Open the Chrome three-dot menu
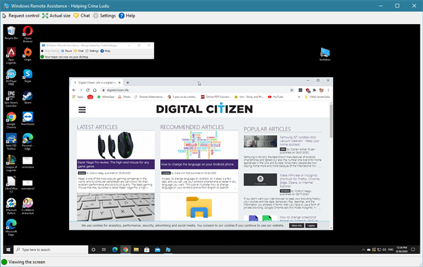The width and height of the screenshot is (423, 267). click(328, 90)
